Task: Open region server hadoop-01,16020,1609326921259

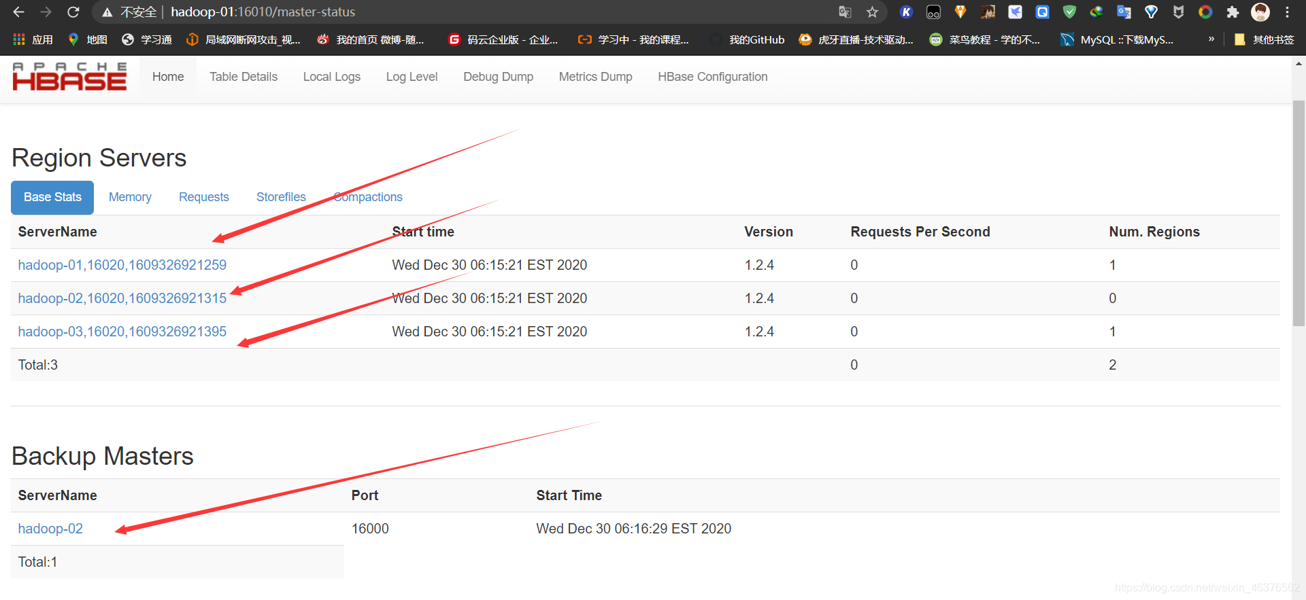Action: pos(122,265)
